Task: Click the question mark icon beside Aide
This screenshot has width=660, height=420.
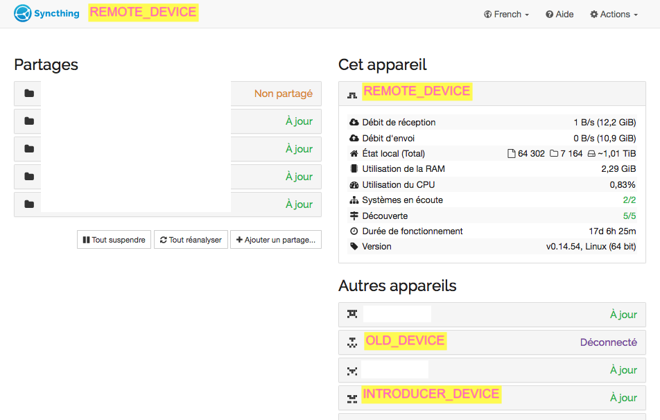Action: (x=549, y=15)
